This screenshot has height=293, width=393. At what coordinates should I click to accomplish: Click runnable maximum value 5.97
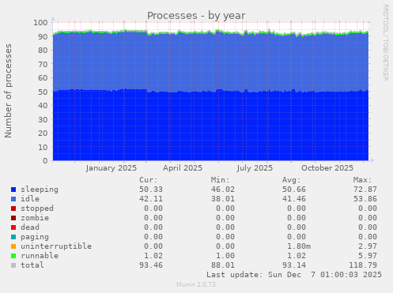pyautogui.click(x=368, y=256)
